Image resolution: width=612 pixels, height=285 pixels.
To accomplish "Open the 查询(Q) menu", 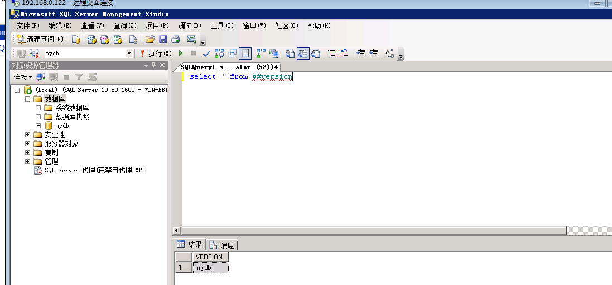I will pyautogui.click(x=125, y=26).
